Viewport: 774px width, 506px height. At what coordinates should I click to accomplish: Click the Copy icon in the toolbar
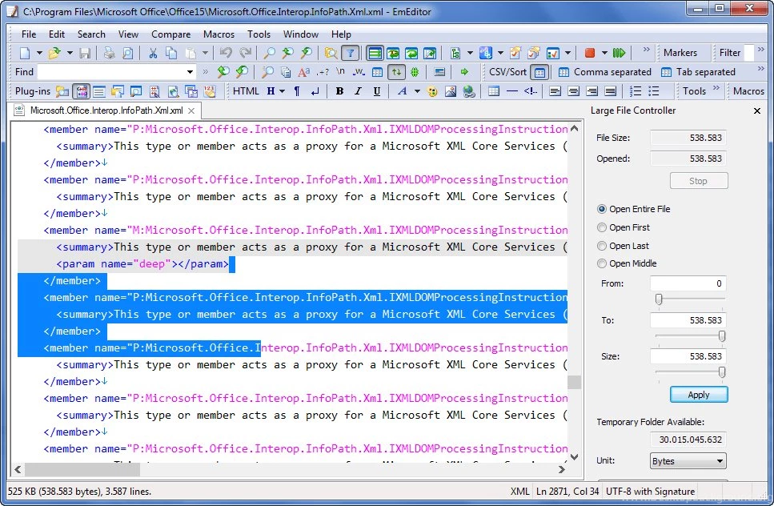(x=171, y=53)
